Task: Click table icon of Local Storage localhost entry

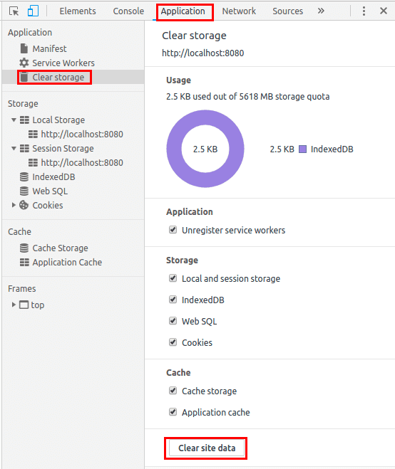Action: click(33, 134)
